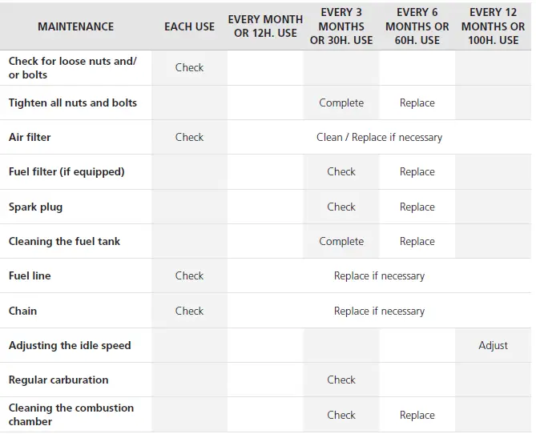Viewport: 536px width, 434px height.
Task: Select the EVERY MONTH OR 12H. USE header
Action: point(265,26)
